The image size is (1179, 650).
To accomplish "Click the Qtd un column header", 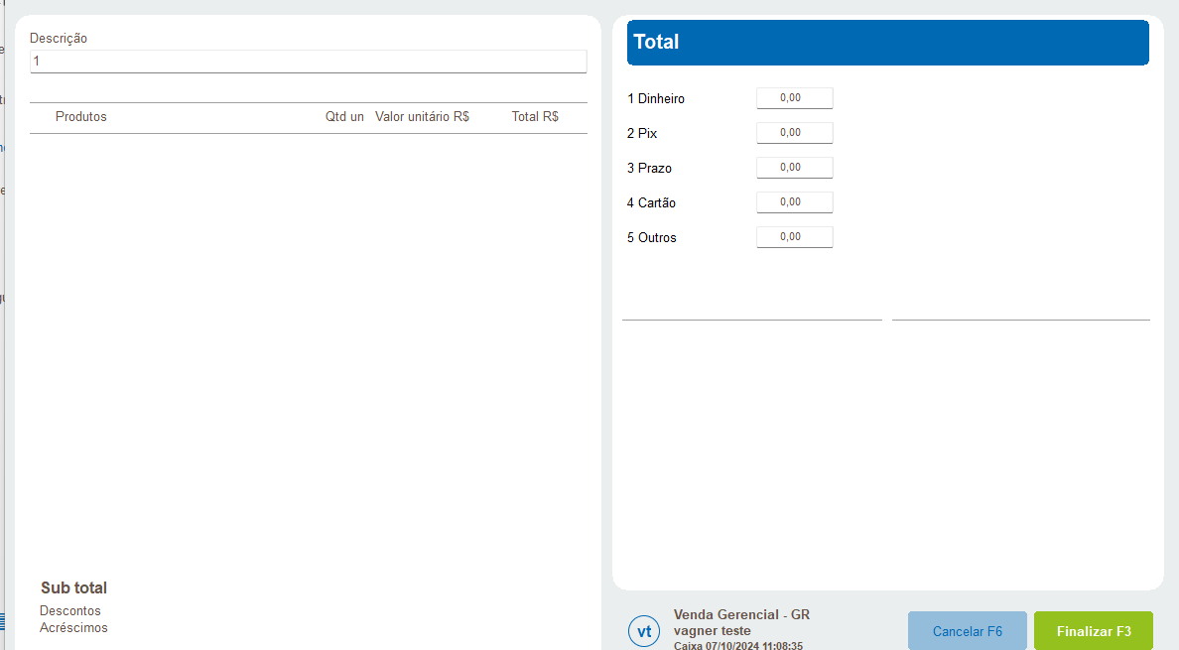I will pyautogui.click(x=344, y=117).
